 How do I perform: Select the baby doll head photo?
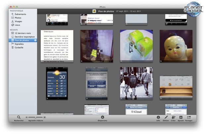[x=176, y=46]
